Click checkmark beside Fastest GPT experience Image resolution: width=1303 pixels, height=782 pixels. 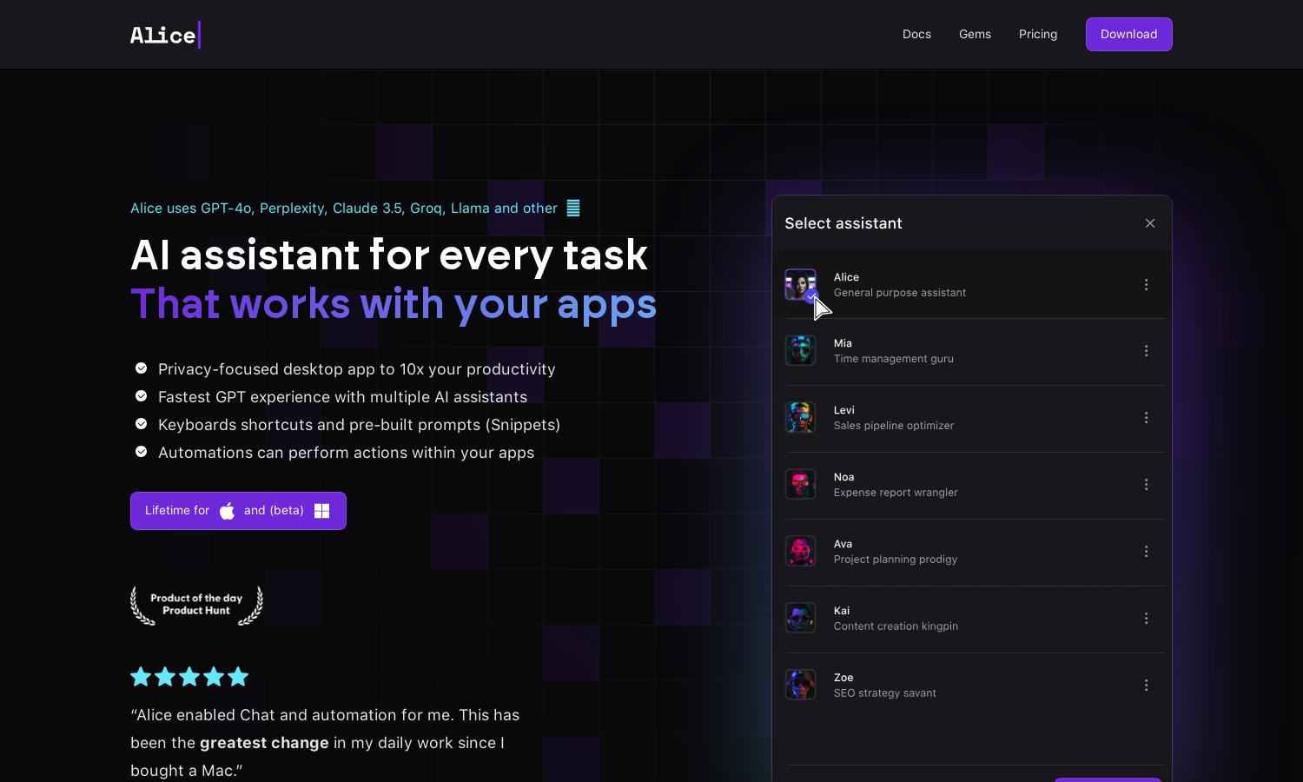click(141, 396)
